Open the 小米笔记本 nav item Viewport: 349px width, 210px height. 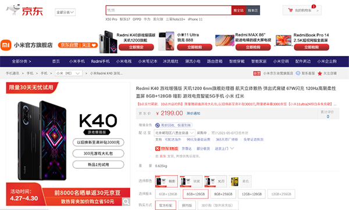coord(148,61)
